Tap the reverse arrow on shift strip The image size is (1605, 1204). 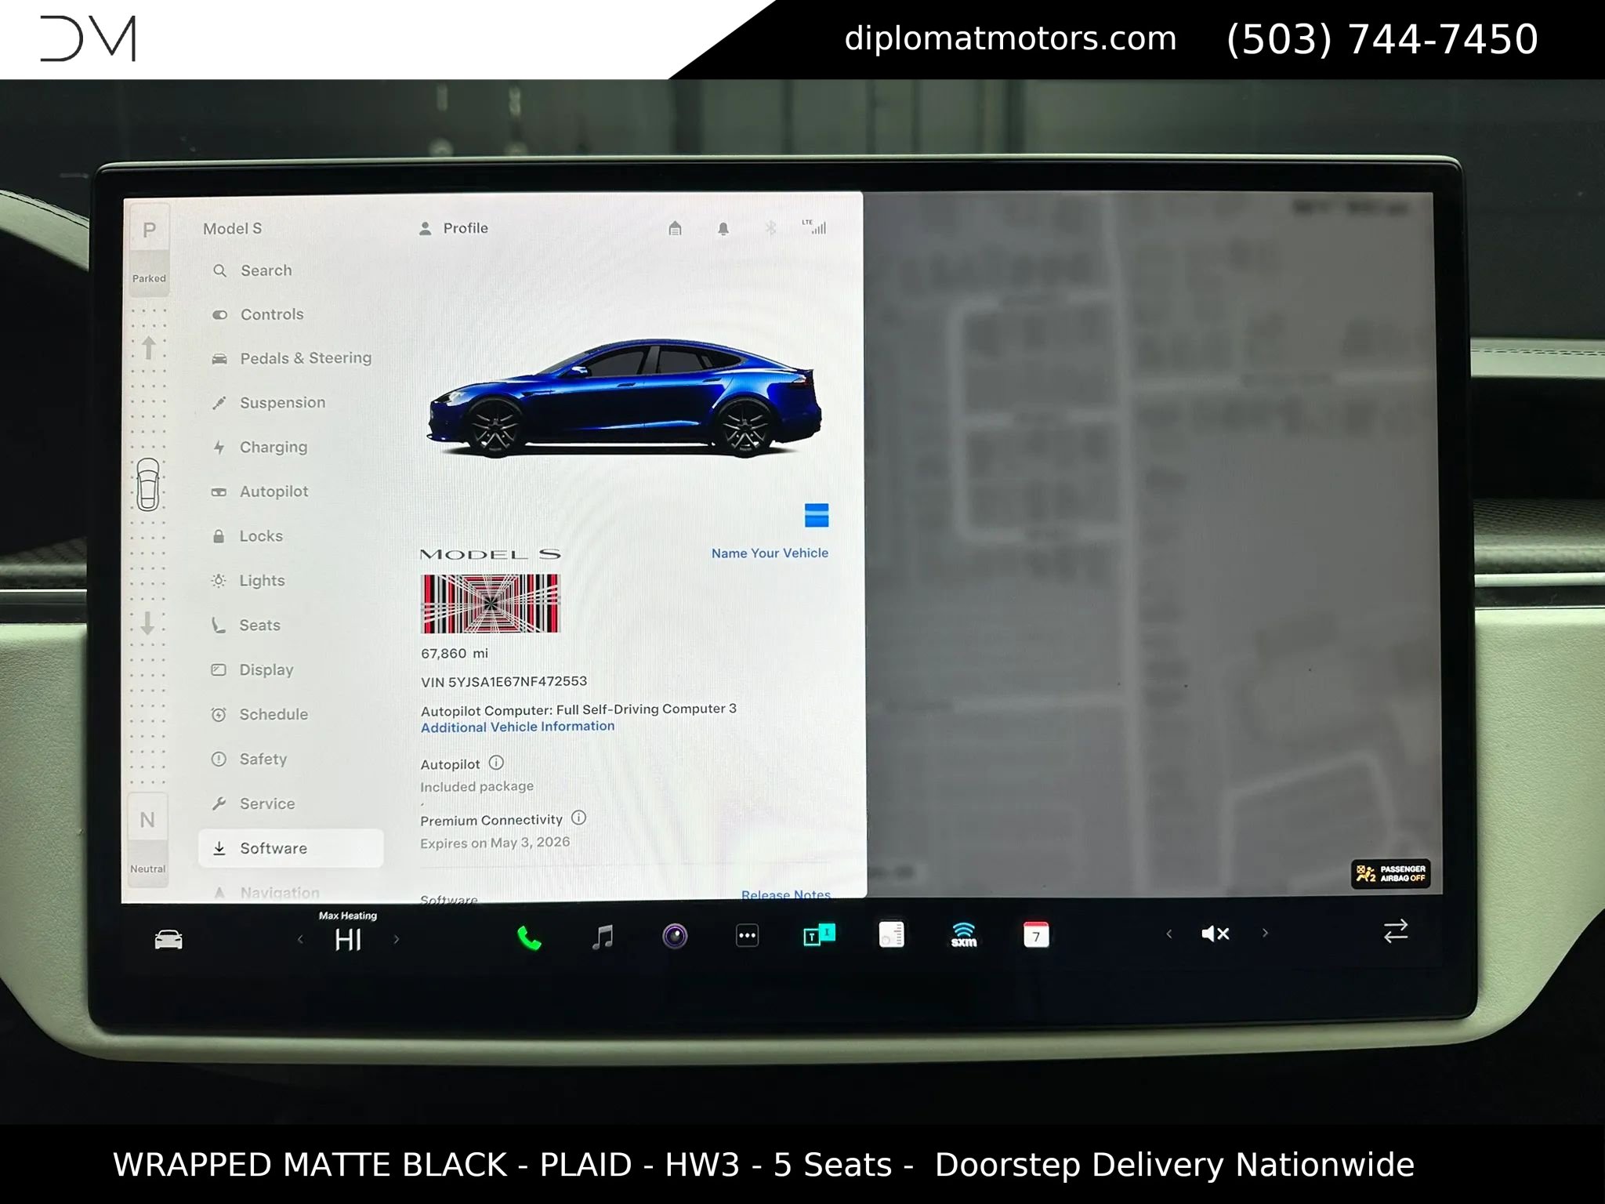coord(148,623)
